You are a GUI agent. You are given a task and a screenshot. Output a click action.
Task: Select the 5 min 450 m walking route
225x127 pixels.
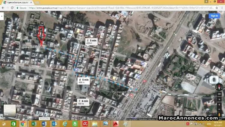pyautogui.click(x=91, y=42)
